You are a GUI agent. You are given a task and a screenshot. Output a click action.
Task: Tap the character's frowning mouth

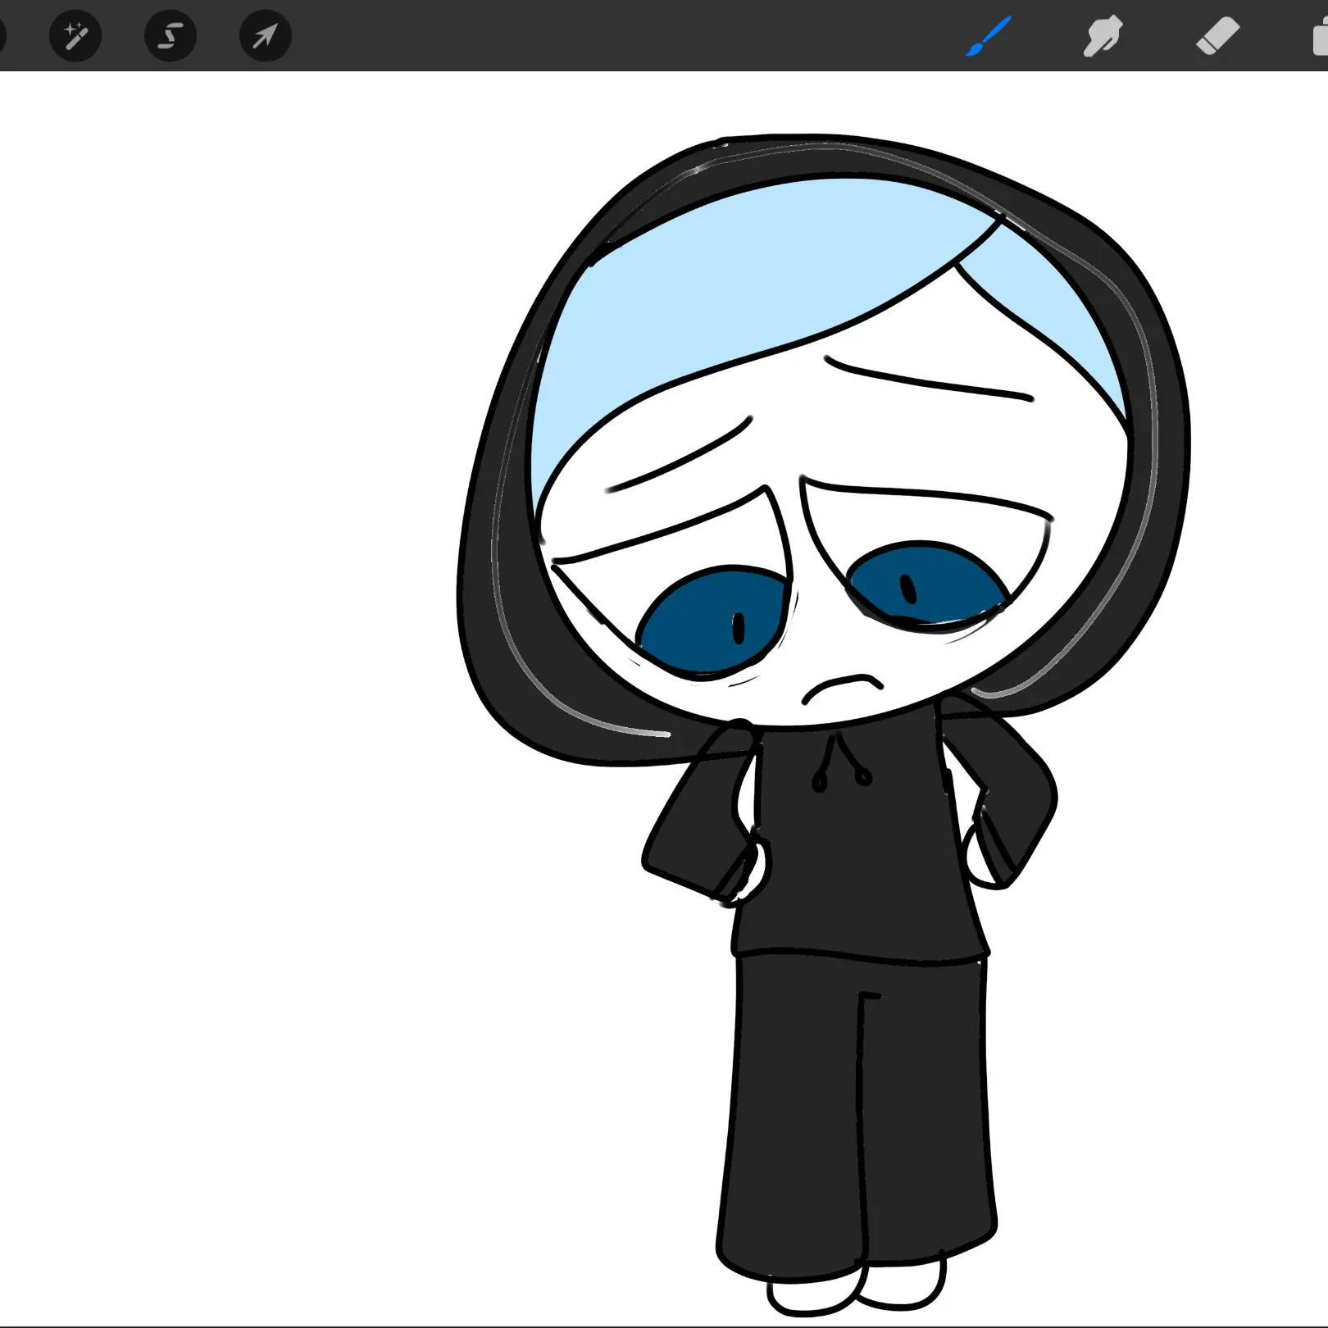843,687
